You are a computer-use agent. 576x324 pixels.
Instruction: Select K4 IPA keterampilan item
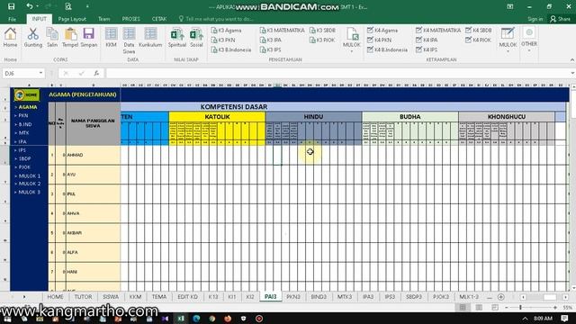point(427,40)
